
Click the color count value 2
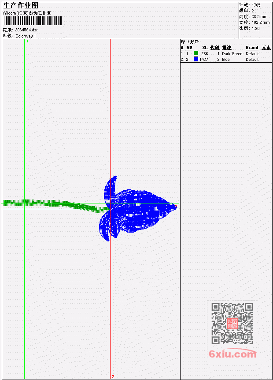[x=253, y=11]
